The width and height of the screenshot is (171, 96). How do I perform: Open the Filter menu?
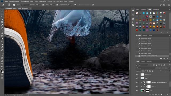50,1
